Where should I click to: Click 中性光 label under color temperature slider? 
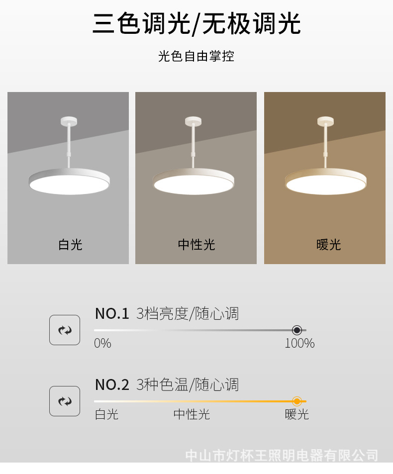(192, 414)
